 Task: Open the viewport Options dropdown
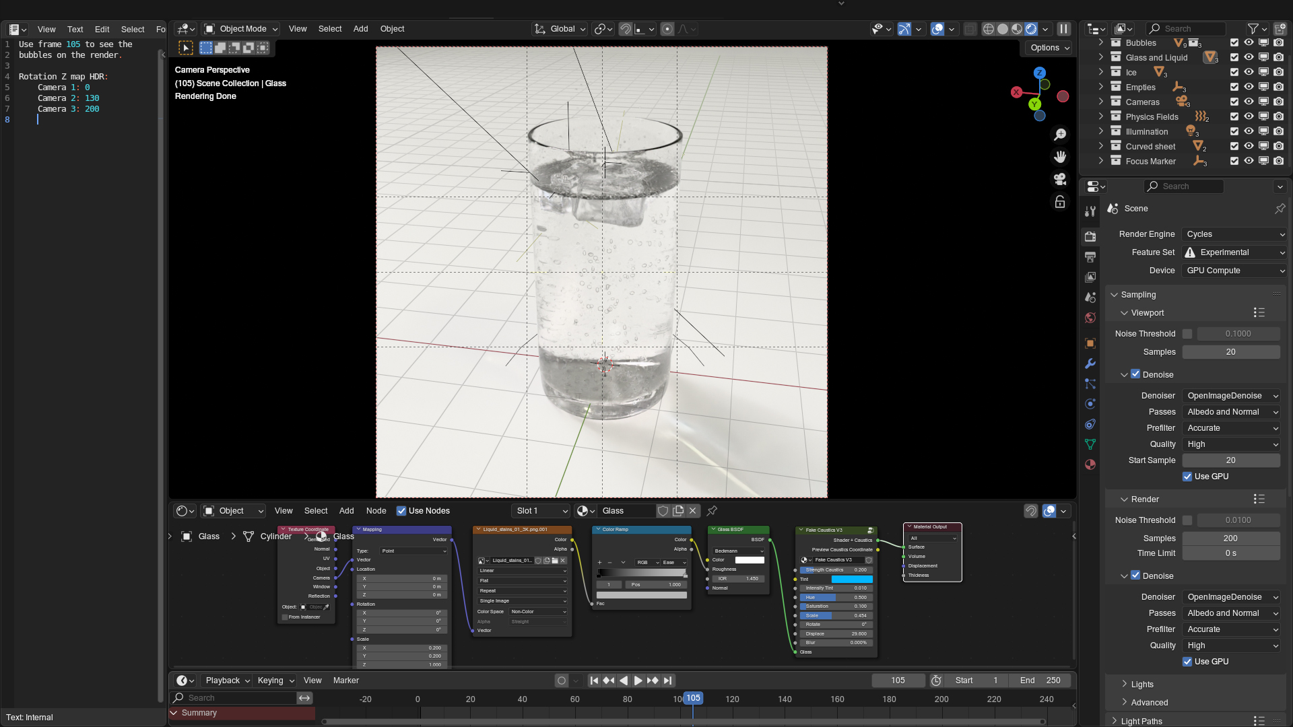pos(1049,48)
